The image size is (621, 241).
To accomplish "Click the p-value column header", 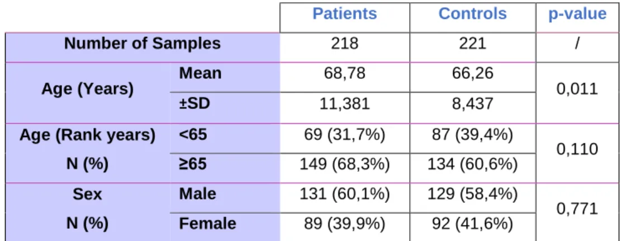I will pos(577,14).
